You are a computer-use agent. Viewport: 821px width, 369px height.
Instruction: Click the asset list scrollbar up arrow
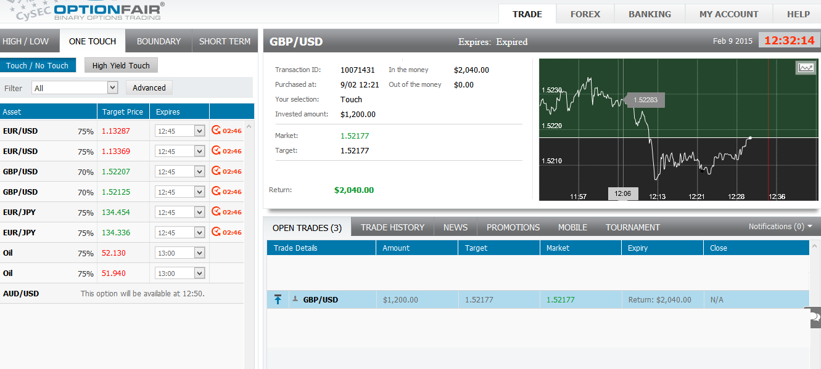249,126
